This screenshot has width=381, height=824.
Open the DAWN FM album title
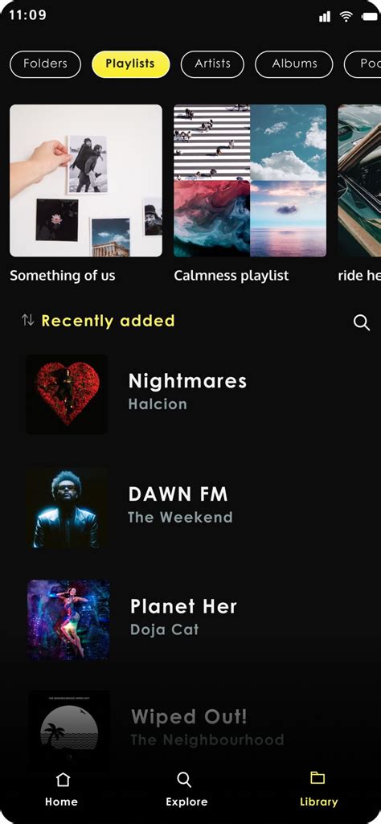pos(178,494)
